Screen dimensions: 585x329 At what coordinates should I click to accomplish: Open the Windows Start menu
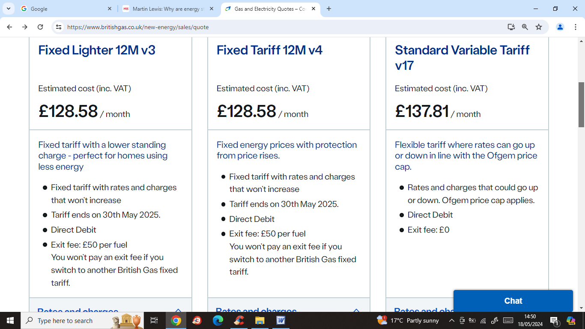[10, 320]
